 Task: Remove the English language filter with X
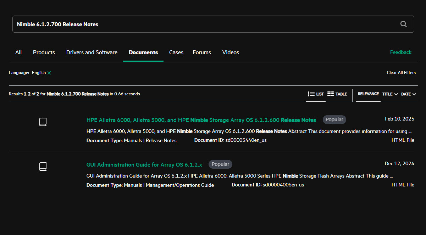49,73
